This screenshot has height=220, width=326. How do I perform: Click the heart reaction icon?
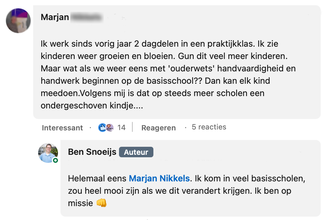[110, 127]
